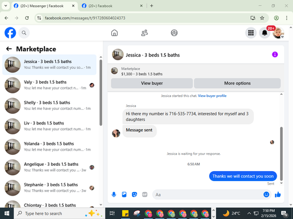Open Task View on taskbar
Screen dimensions: 293x219
tap(112, 214)
